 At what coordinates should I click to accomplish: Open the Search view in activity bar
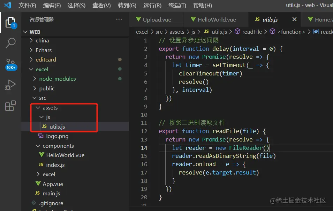tap(10, 43)
